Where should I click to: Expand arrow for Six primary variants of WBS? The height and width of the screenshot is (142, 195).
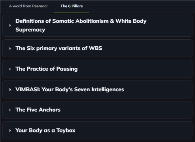pyautogui.click(x=10, y=48)
